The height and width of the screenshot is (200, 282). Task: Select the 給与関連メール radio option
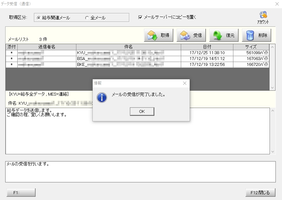[53, 18]
